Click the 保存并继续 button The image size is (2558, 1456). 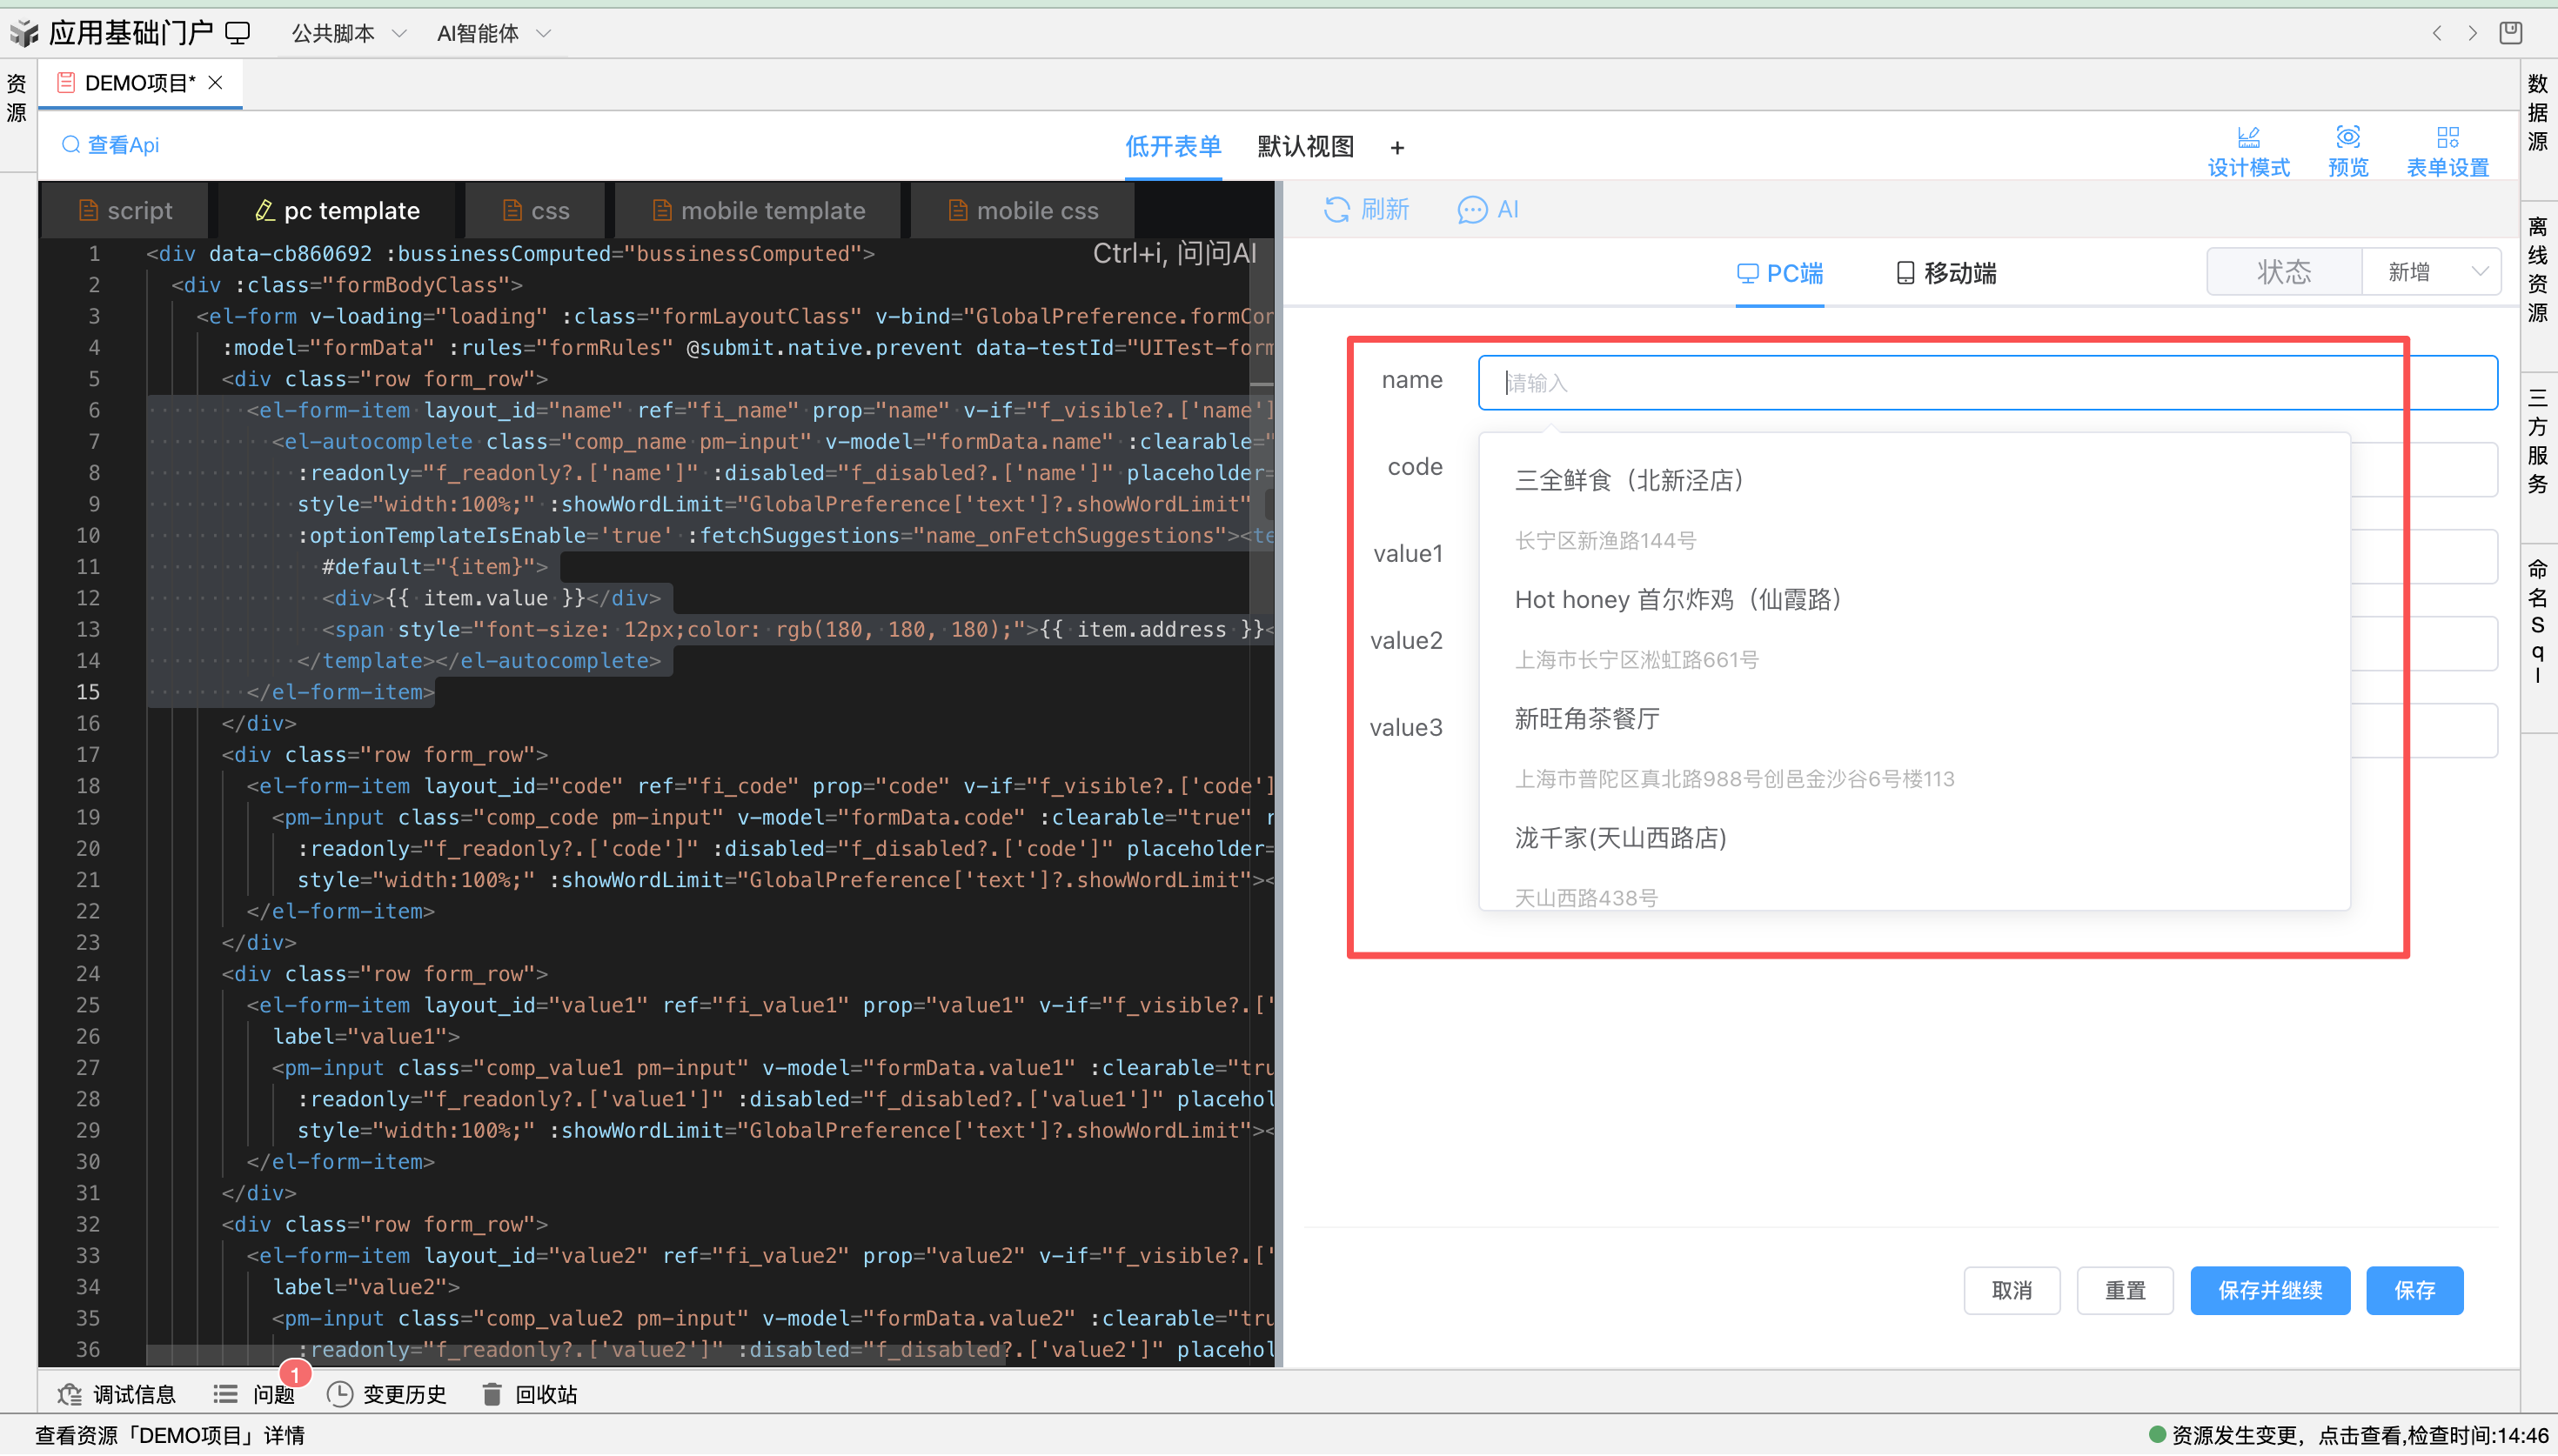(2269, 1290)
